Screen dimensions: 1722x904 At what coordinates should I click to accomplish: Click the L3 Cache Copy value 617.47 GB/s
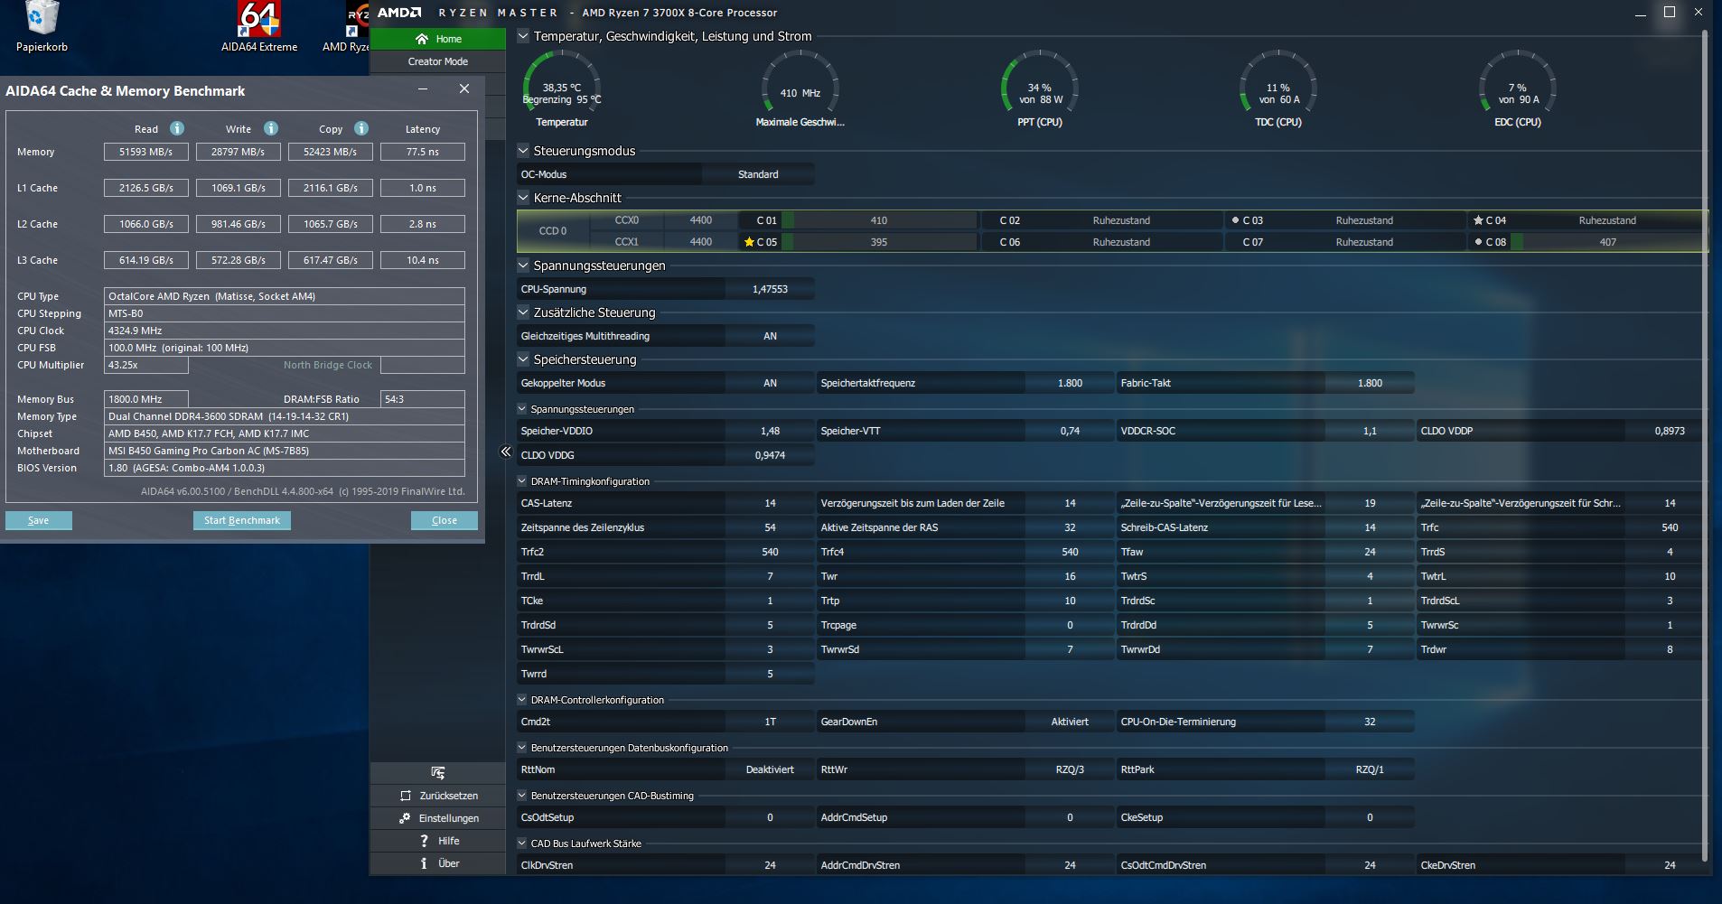(x=331, y=260)
